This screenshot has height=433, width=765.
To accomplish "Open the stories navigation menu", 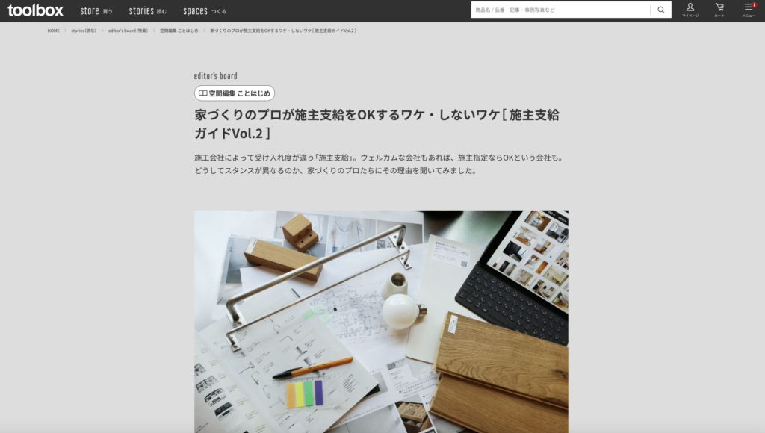I will click(147, 10).
